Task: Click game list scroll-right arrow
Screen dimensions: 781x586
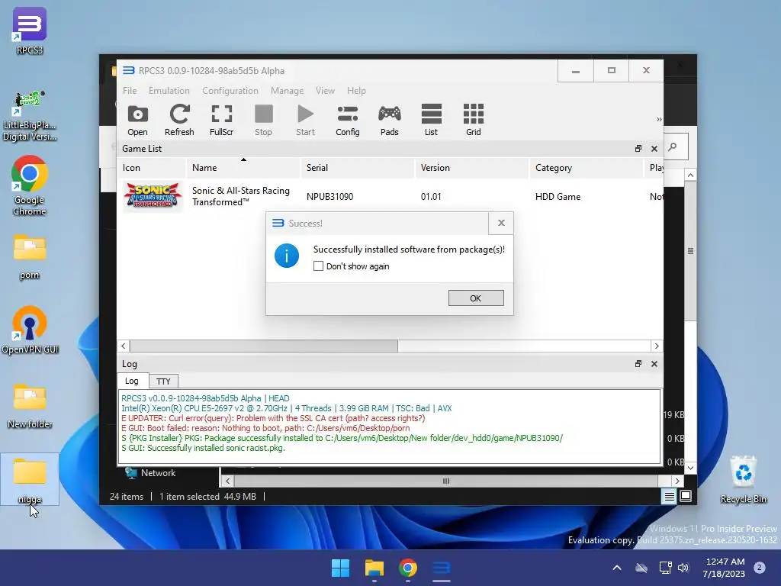Action: pyautogui.click(x=657, y=346)
